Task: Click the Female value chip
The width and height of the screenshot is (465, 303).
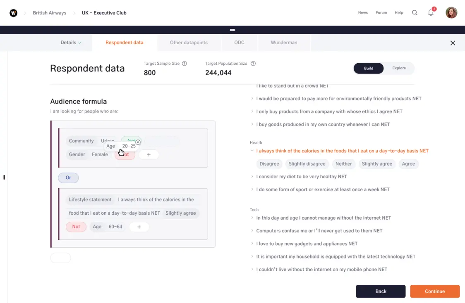Action: (x=100, y=155)
